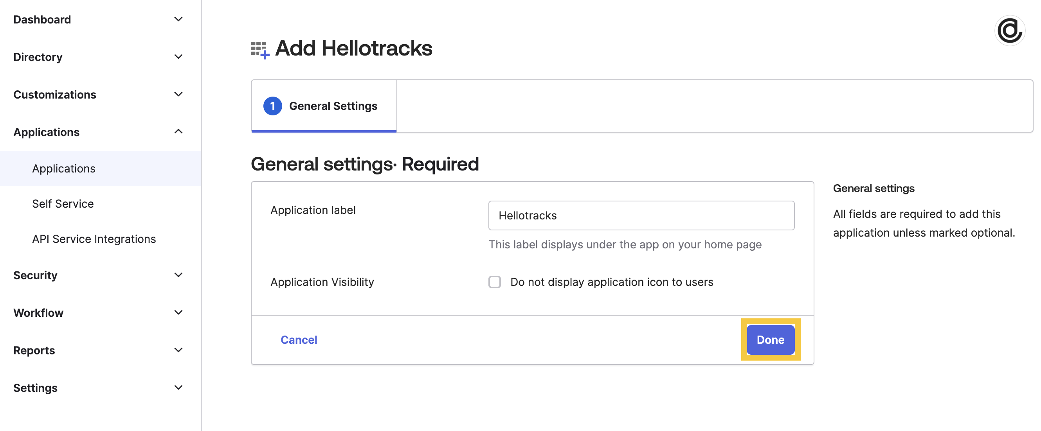Click the Done button
Image resolution: width=1041 pixels, height=431 pixels.
point(770,340)
